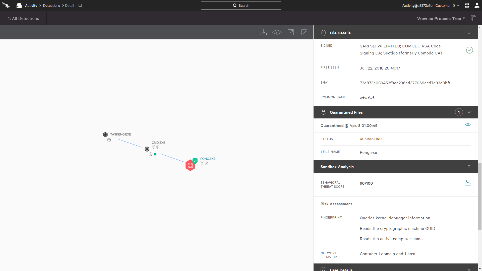482x271 pixels.
Task: Click the Quarantined Files count badge 1
Action: tap(459, 112)
